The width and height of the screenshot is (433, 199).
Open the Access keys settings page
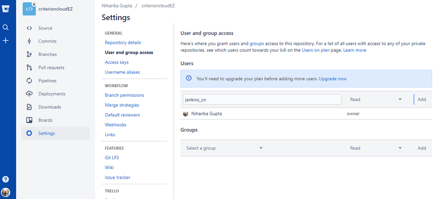coord(117,62)
